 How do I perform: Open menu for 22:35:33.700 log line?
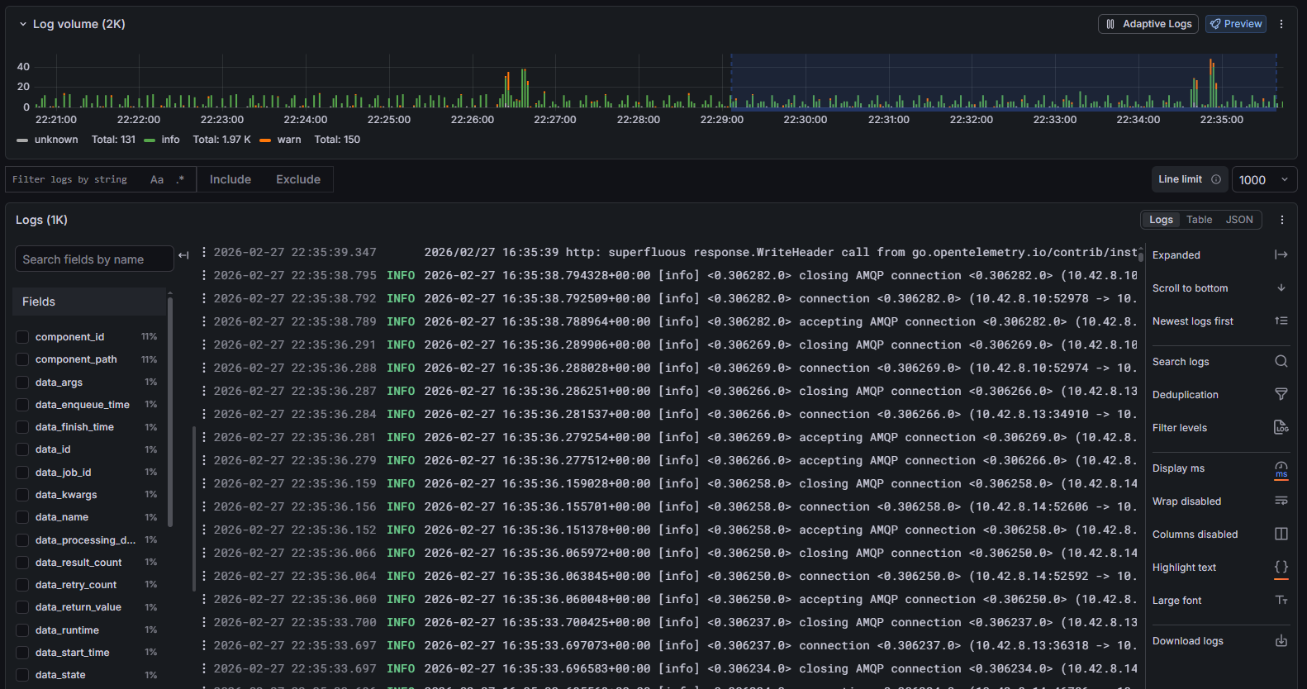tap(204, 622)
